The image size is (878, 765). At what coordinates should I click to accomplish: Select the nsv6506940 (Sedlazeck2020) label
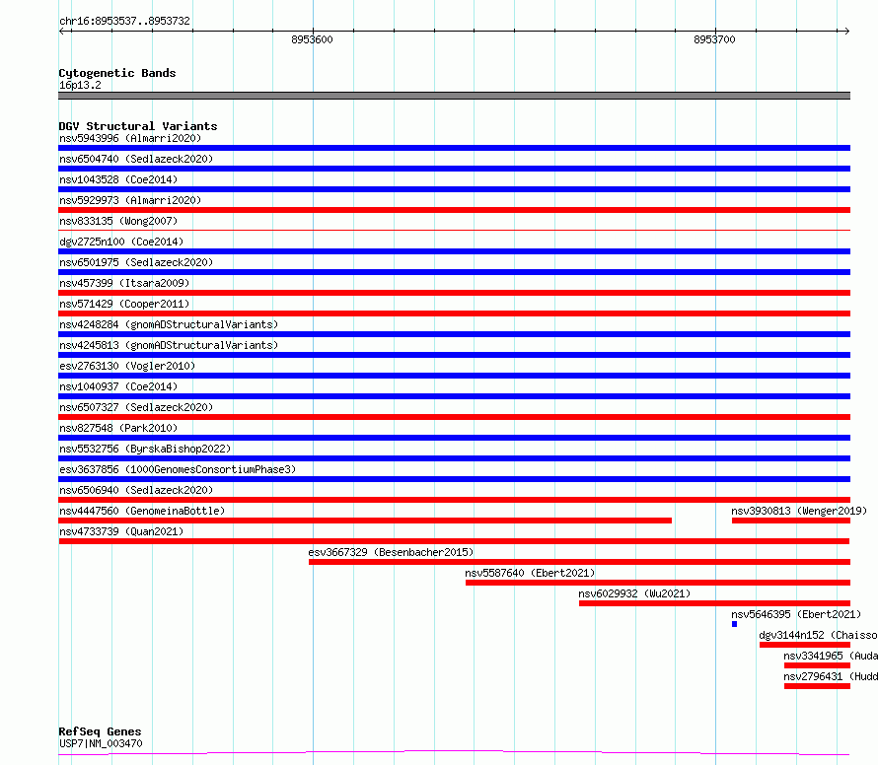pyautogui.click(x=136, y=490)
